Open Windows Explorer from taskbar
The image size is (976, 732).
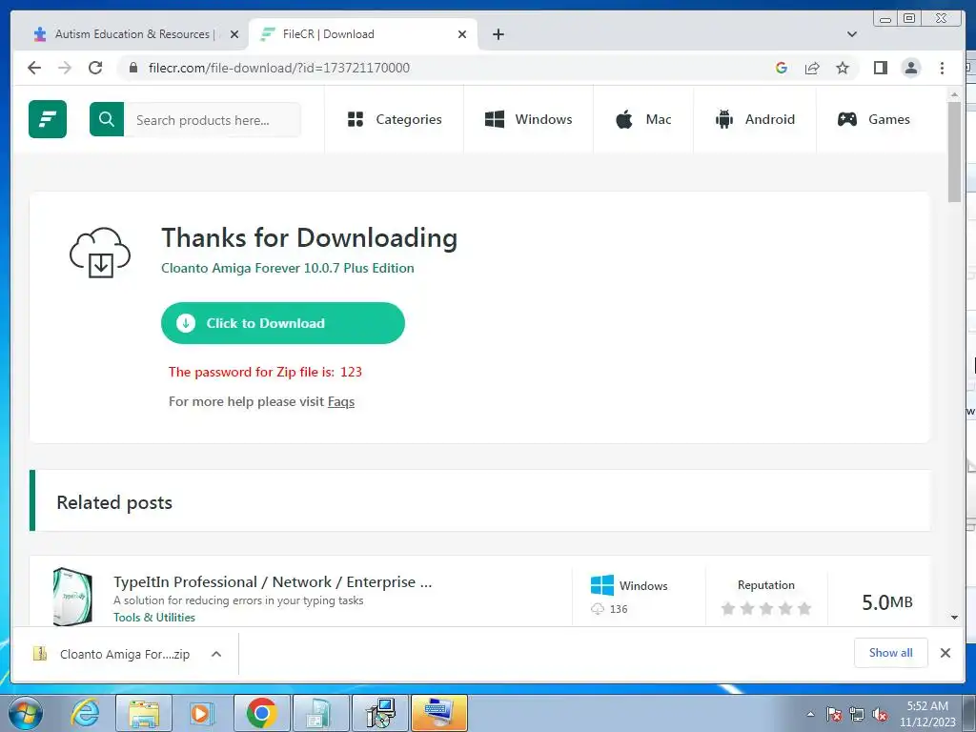tap(144, 713)
